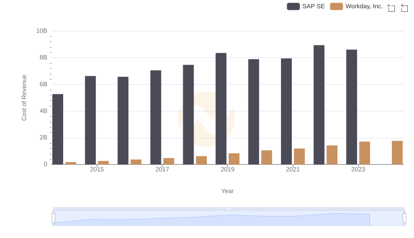
Task: Click the SAP SE bar for 2015
Action: point(90,120)
